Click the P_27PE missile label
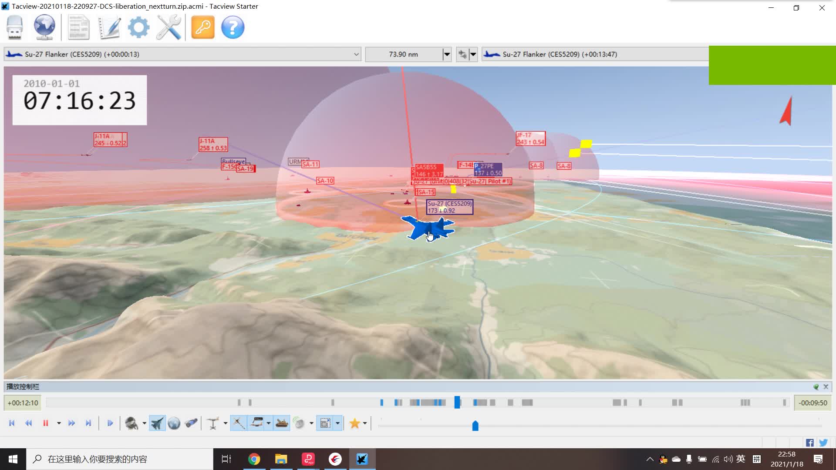Screen dimensions: 836x470 pyautogui.click(x=488, y=169)
